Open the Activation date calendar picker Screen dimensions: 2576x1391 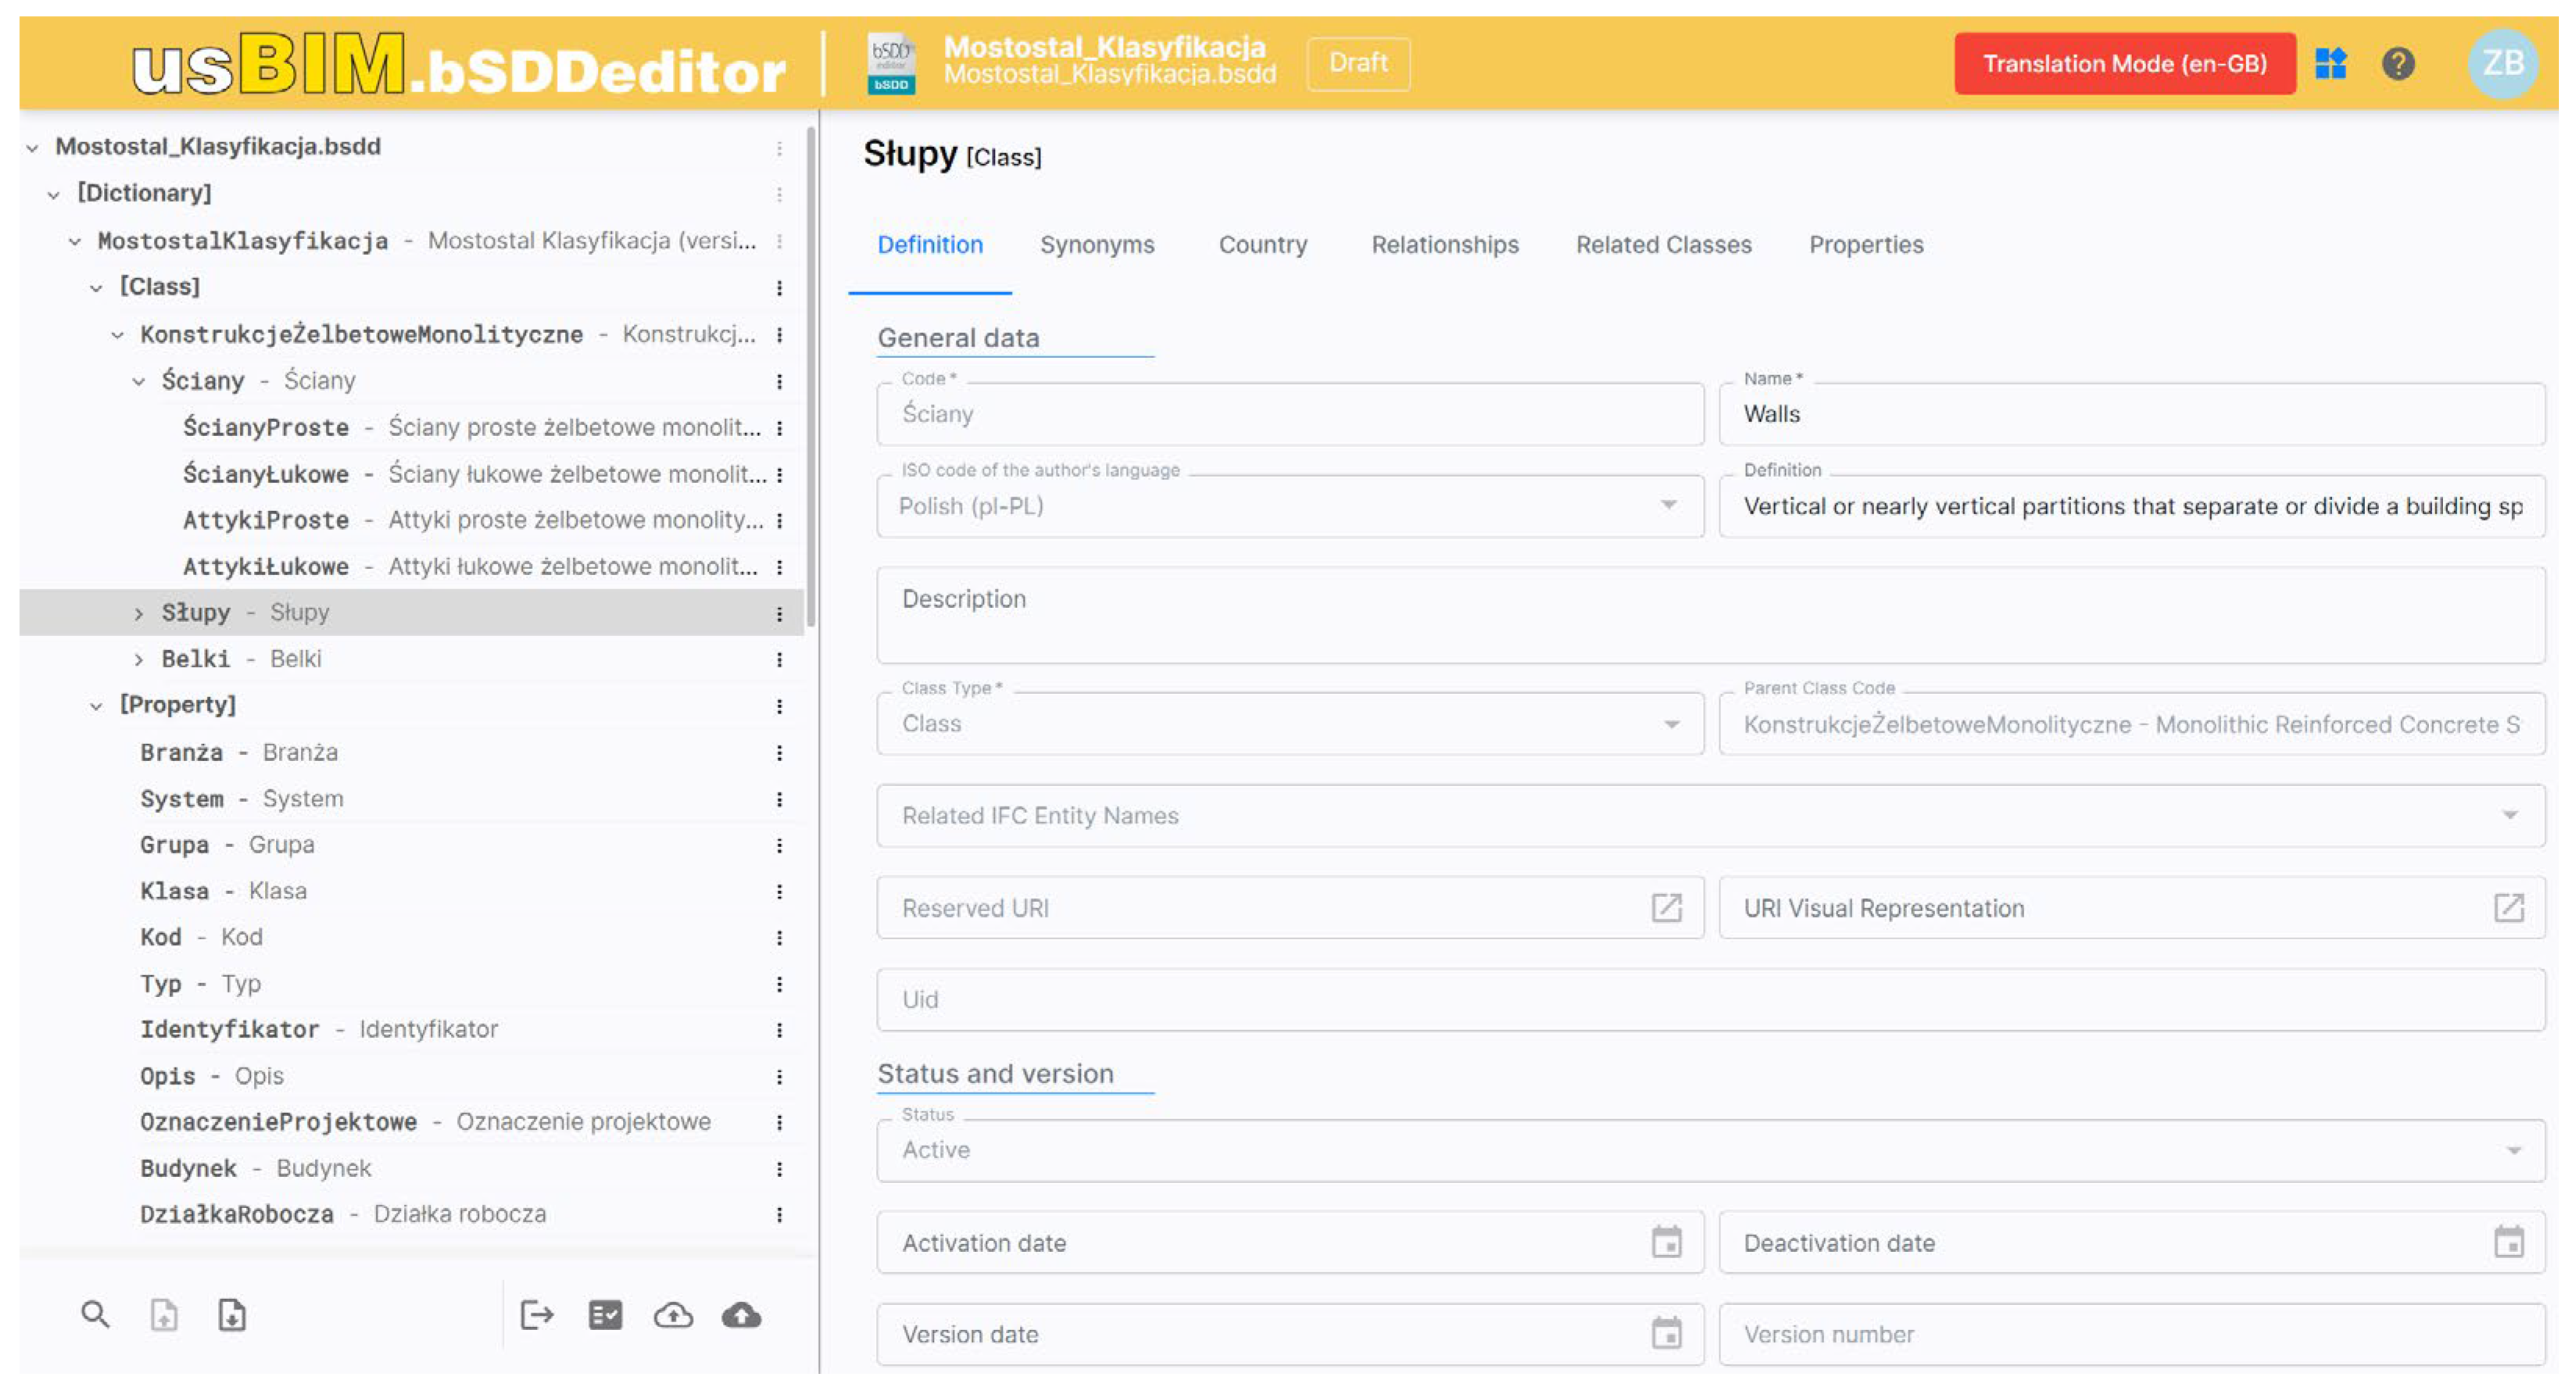click(1666, 1242)
